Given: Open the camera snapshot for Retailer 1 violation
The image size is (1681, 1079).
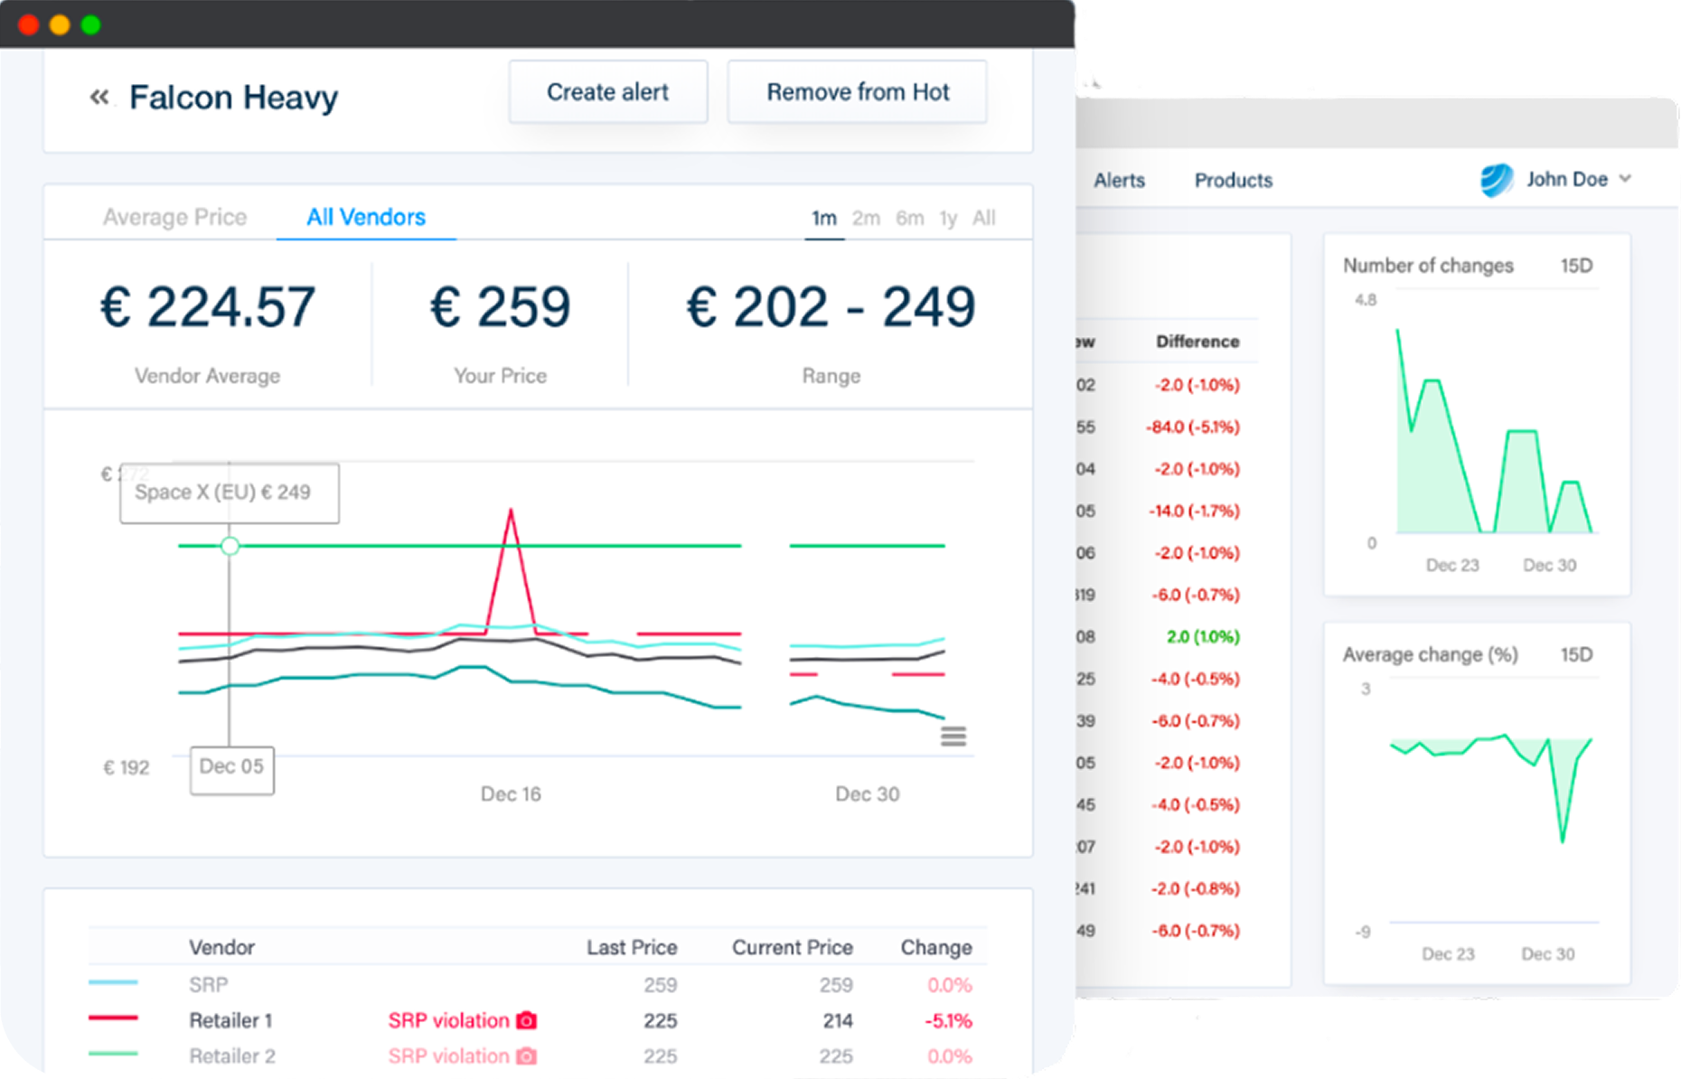Looking at the screenshot, I should coord(527,1020).
